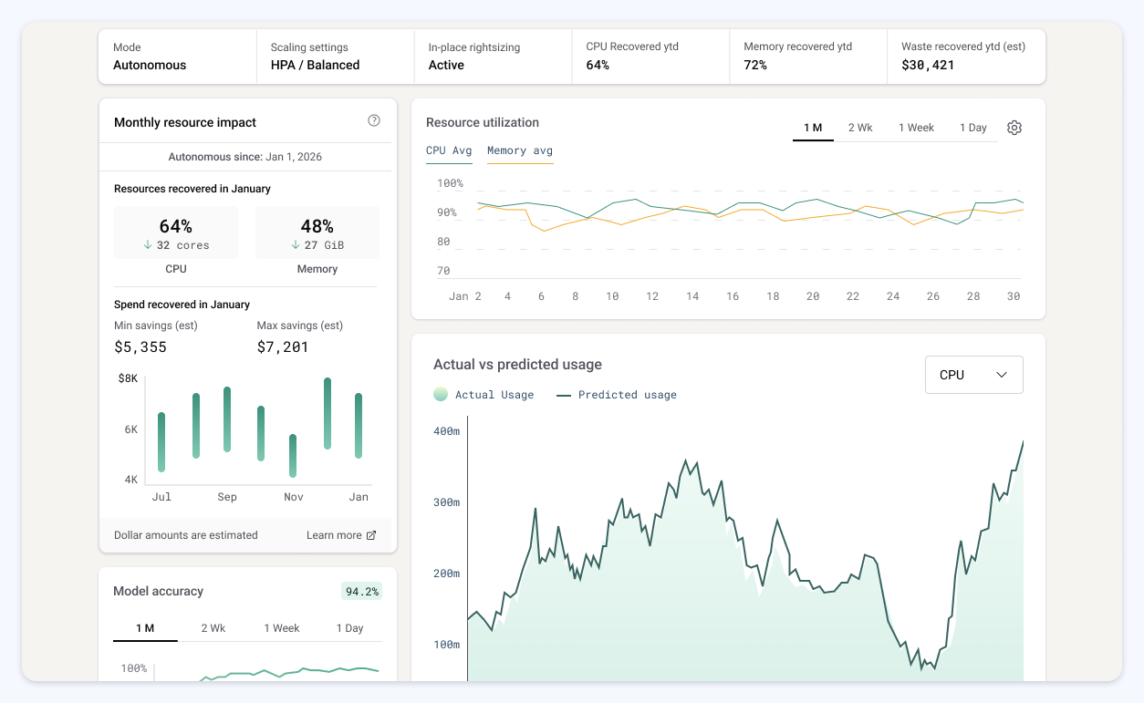Select 1 Week range in Resource utilization
Viewport: 1144px width, 703px height.
pos(916,128)
